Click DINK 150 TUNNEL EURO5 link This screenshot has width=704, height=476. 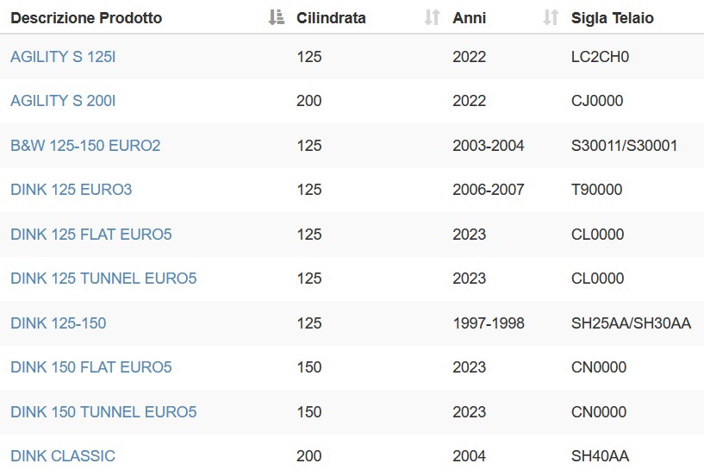(103, 412)
